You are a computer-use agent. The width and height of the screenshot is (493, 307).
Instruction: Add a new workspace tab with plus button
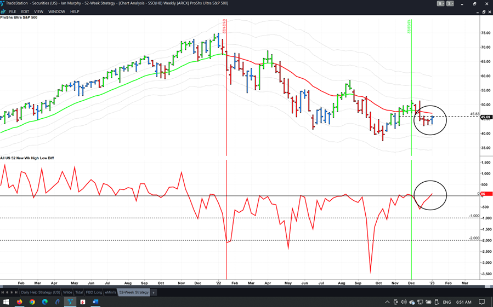[154, 293]
